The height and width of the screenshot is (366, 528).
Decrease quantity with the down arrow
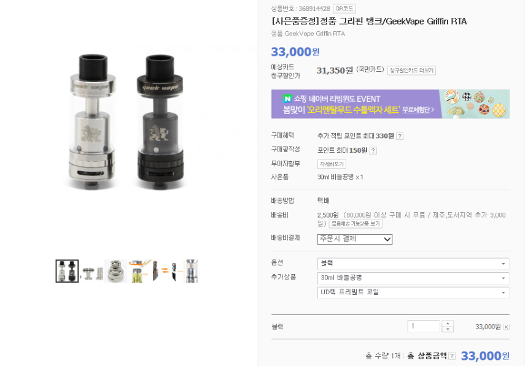(448, 329)
